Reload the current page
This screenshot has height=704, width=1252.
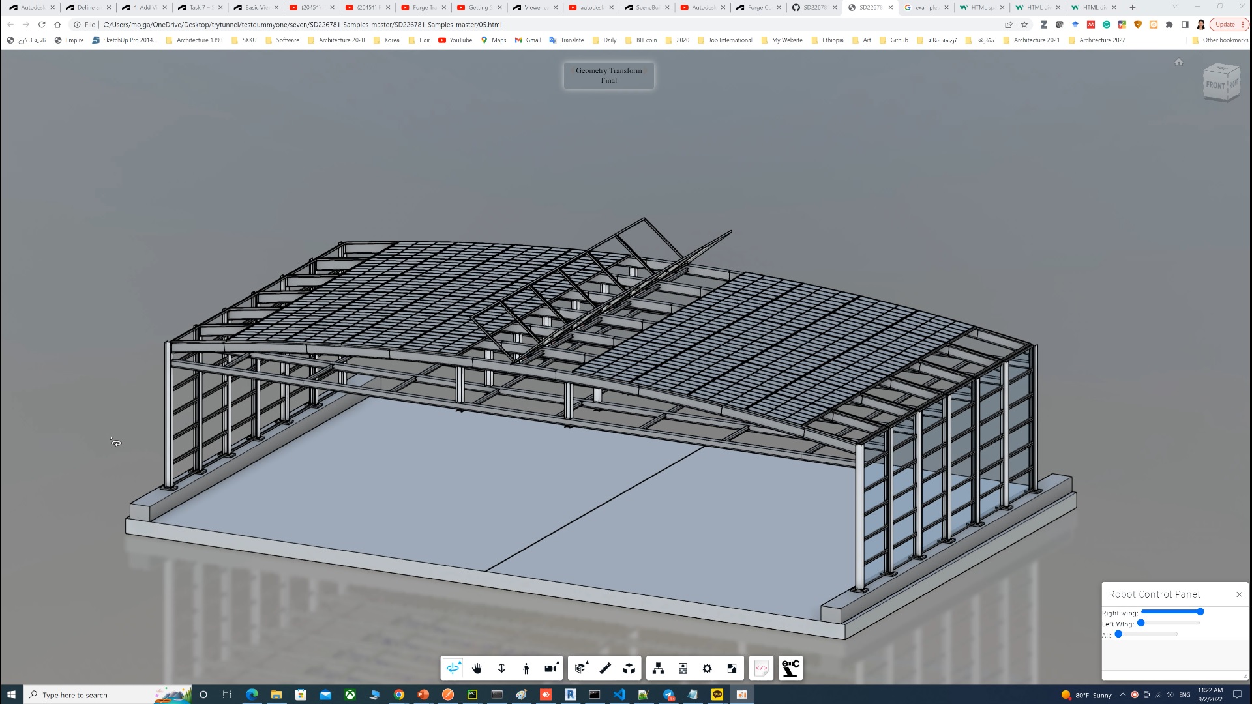click(x=42, y=25)
